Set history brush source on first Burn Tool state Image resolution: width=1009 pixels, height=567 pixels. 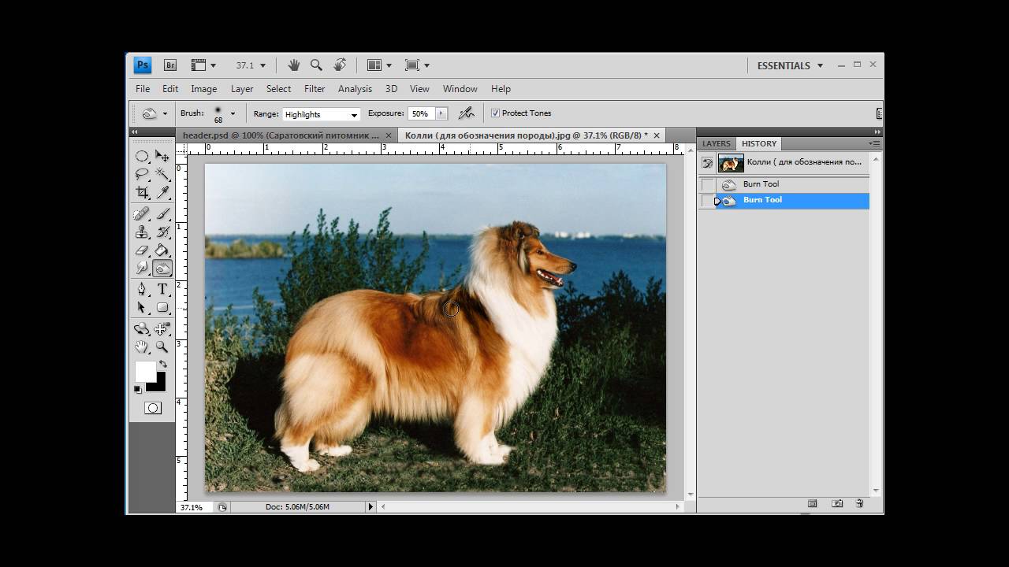tap(708, 184)
